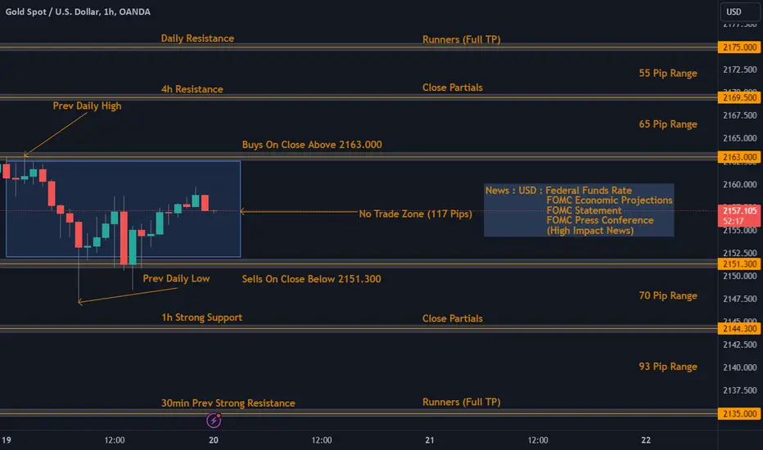
Task: Click 2167.500 on the price scale
Action: tap(739, 116)
